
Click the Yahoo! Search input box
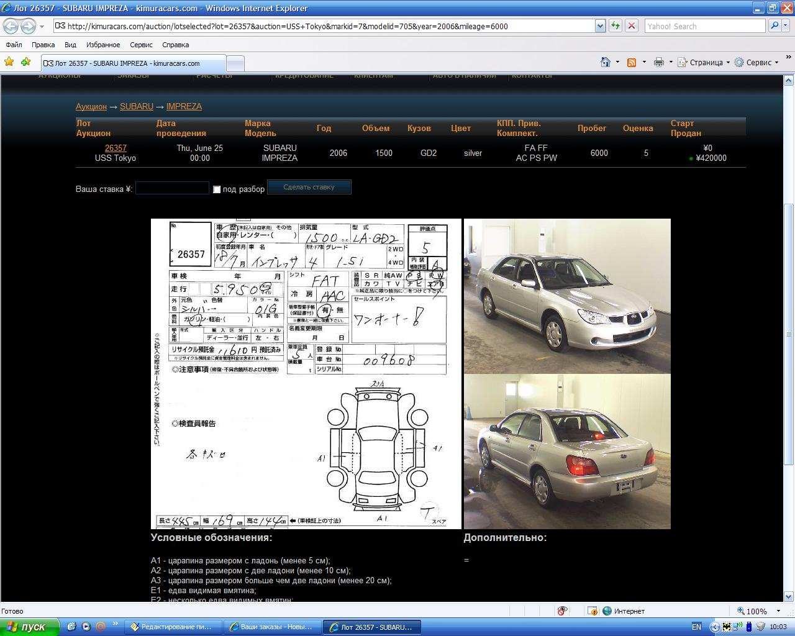(x=705, y=26)
